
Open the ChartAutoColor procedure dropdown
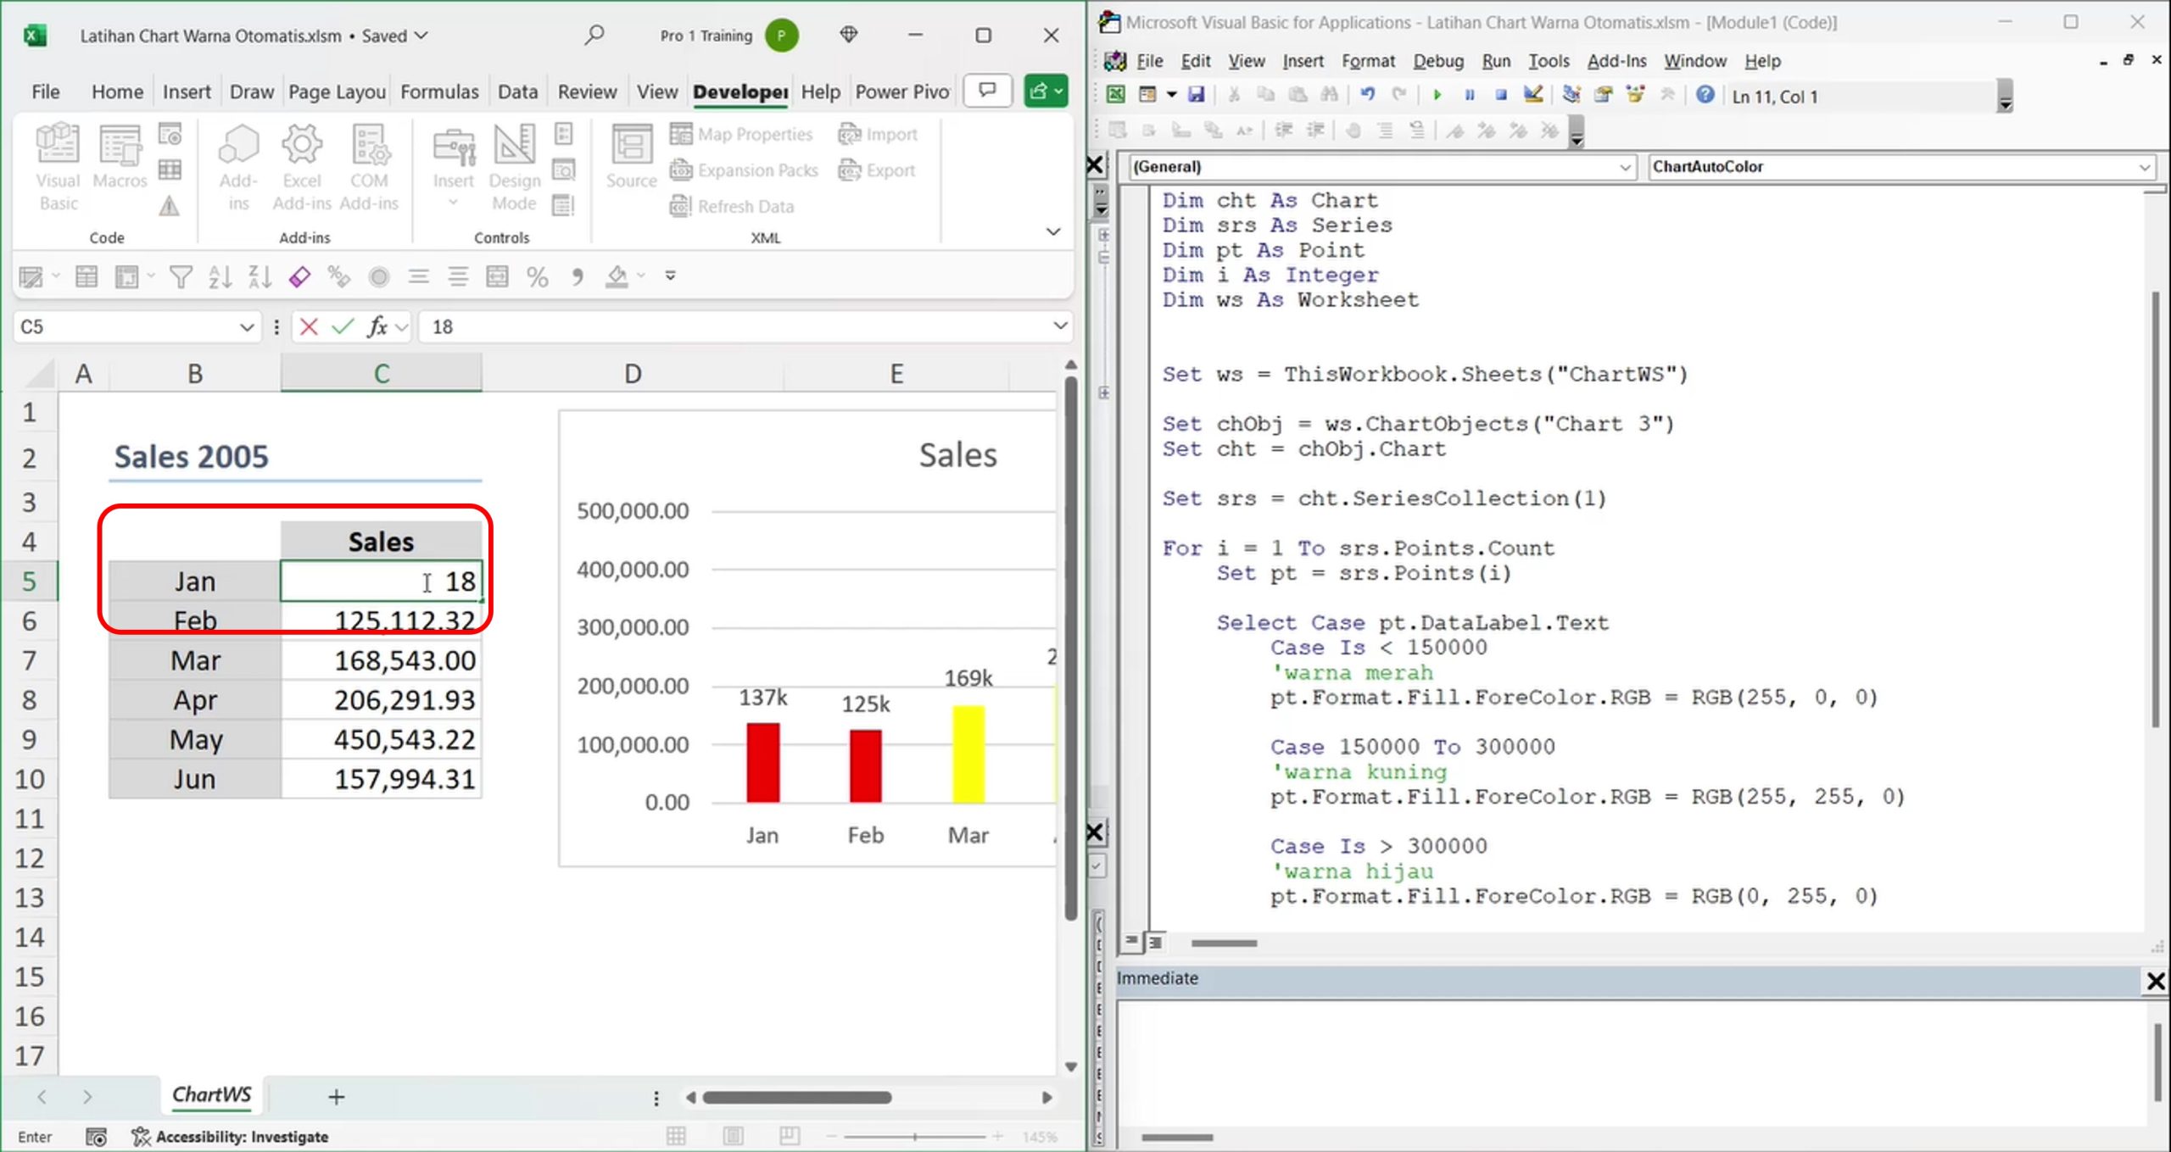pyautogui.click(x=2143, y=167)
